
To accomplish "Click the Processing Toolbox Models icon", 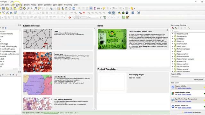I will (173, 28).
